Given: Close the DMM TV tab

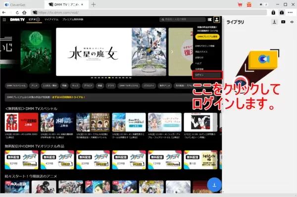Looking at the screenshot, I should [82, 4].
